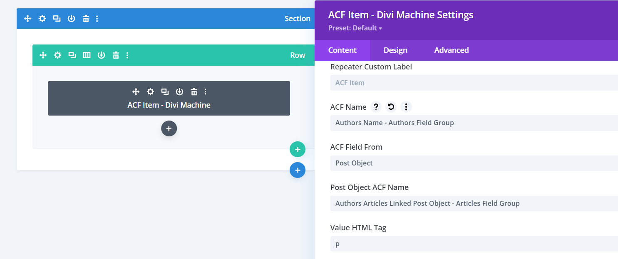This screenshot has height=259, width=618.
Task: Disable the Row with power icon
Action: pos(101,55)
